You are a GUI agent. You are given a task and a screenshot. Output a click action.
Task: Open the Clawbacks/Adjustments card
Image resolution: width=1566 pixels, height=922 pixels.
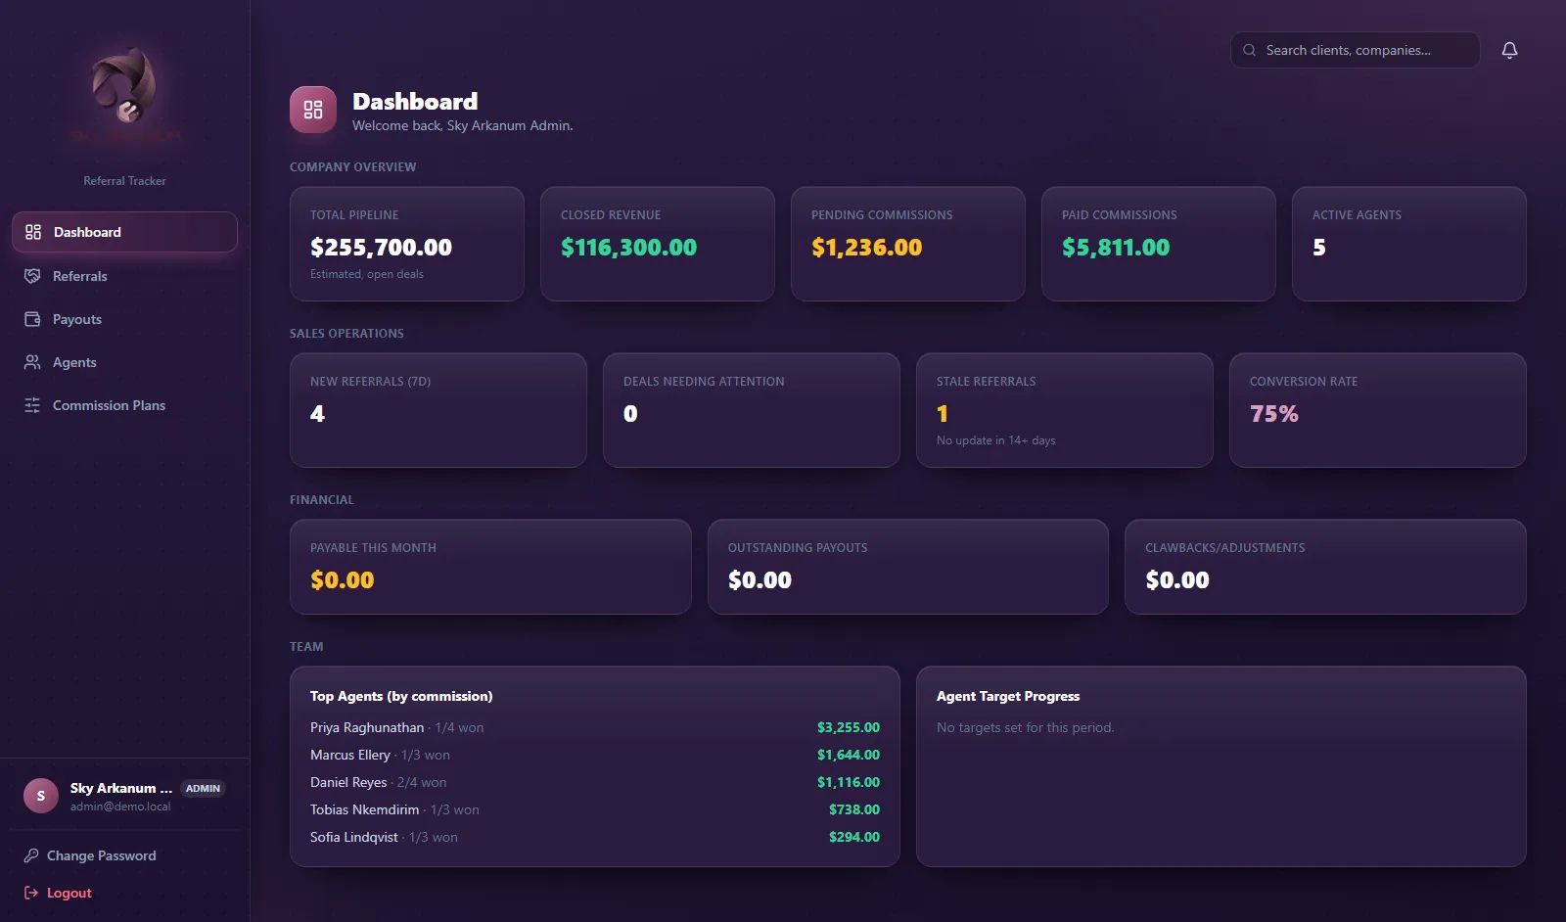tap(1325, 567)
